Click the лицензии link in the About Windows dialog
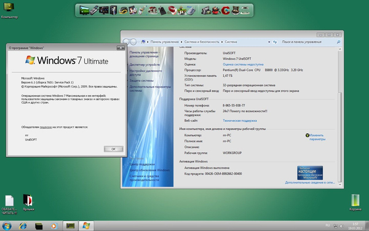Screen dimensions: 369x231 tap(46, 127)
